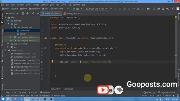This screenshot has width=180, height=101.
Task: Click MainActivity in navigation breadcrumb bar
Action: pos(57,9)
